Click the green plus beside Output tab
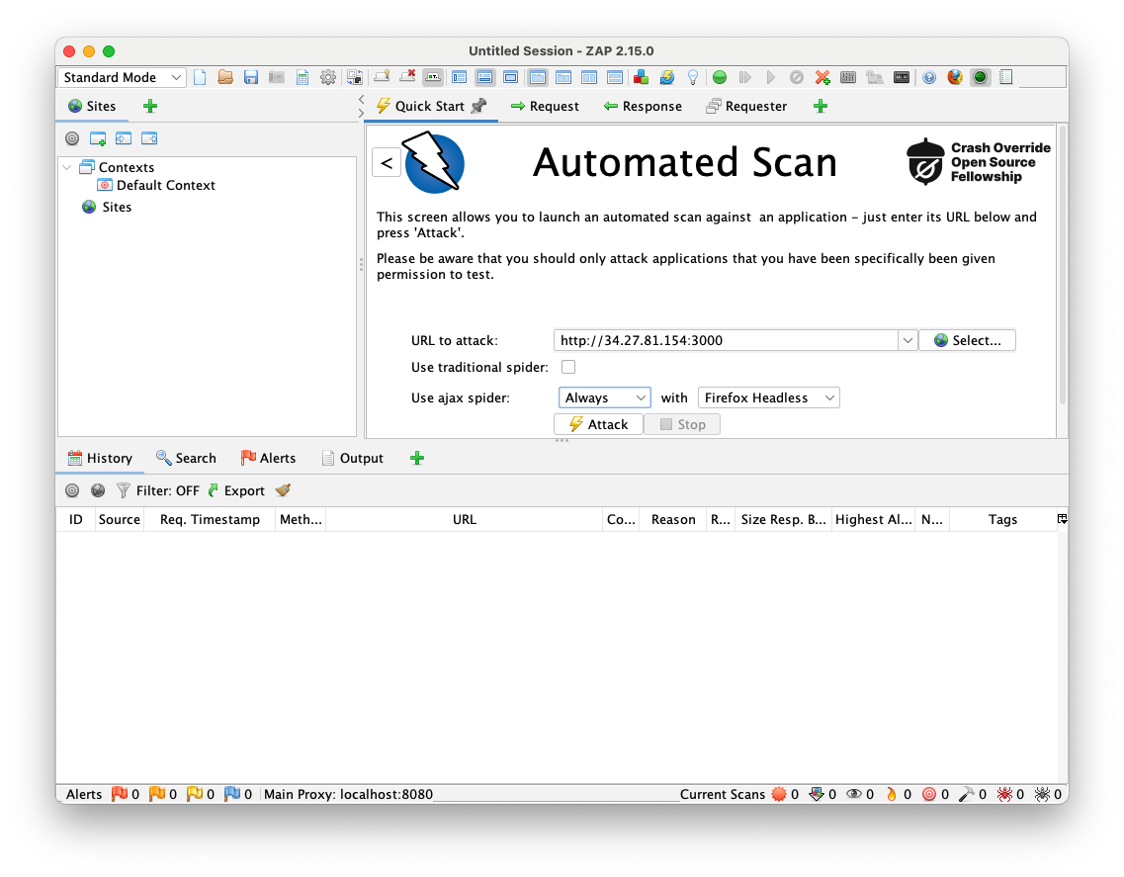This screenshot has width=1124, height=877. (417, 458)
